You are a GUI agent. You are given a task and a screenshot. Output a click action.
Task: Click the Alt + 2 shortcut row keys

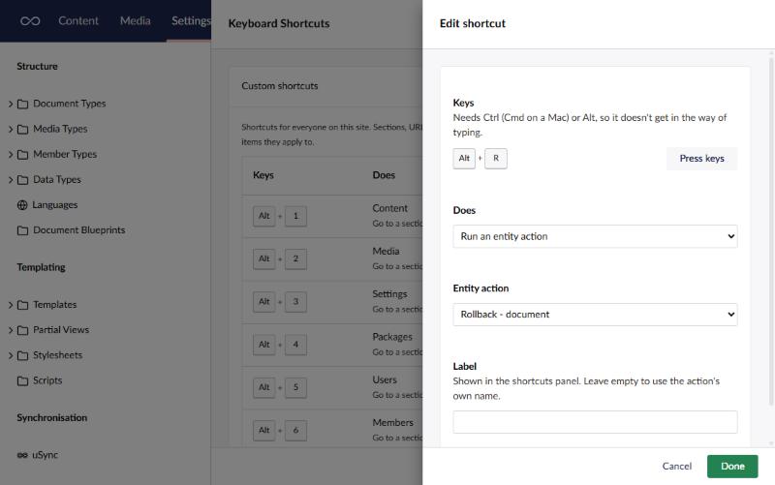(280, 259)
